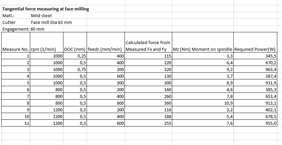Select the title cell 'Tangential force measuring at face milling'
282x145 pixels.
(x=46, y=9)
